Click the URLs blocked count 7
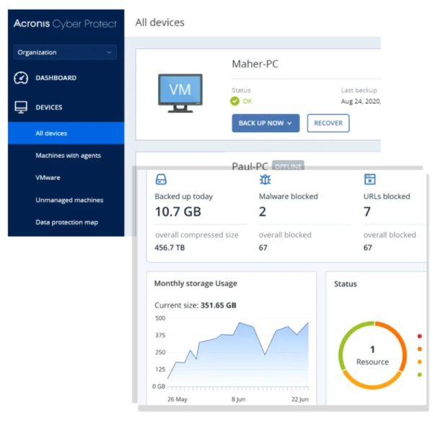Screen dimensions: 433x433 [x=367, y=211]
